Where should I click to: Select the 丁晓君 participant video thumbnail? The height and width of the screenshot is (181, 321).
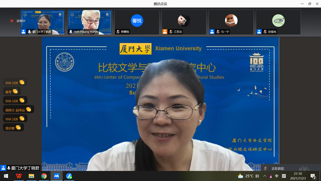tap(43, 22)
